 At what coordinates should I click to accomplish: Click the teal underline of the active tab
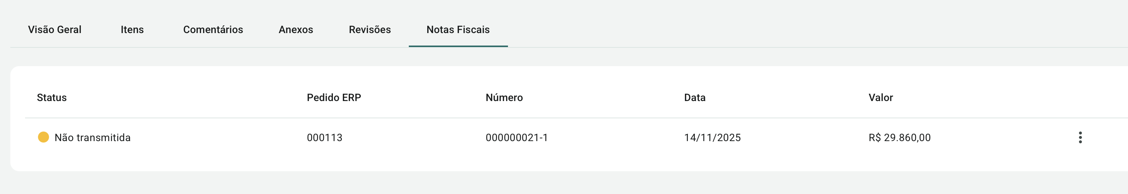tap(458, 46)
